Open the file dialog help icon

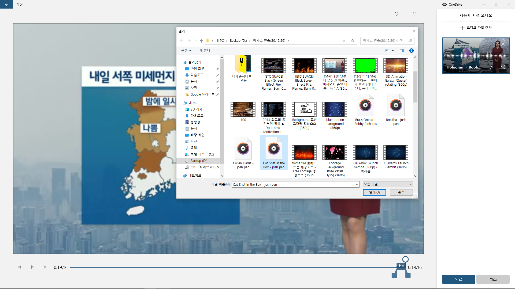pos(412,51)
